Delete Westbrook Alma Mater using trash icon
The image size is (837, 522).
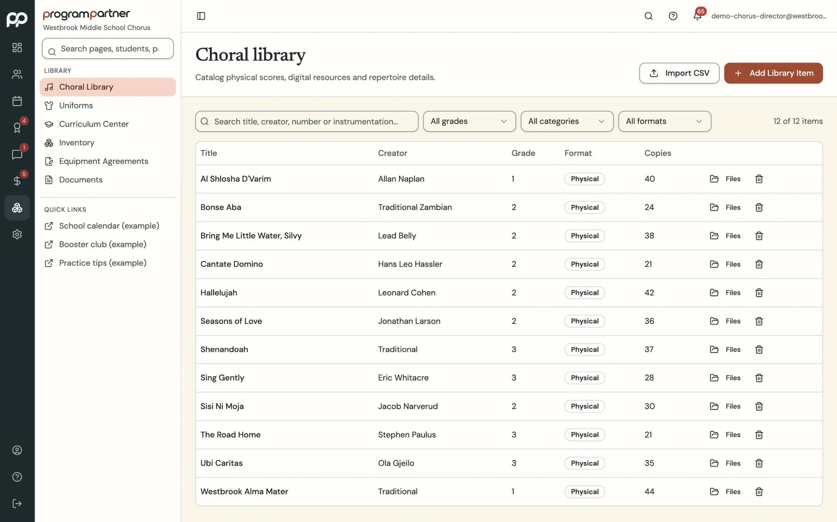coord(759,492)
